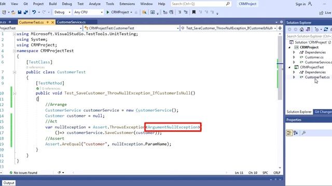Click the Sign in link
This screenshot has width=332, height=186.
[x=300, y=4]
